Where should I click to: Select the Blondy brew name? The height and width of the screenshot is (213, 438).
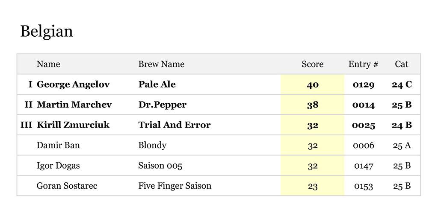[152, 145]
